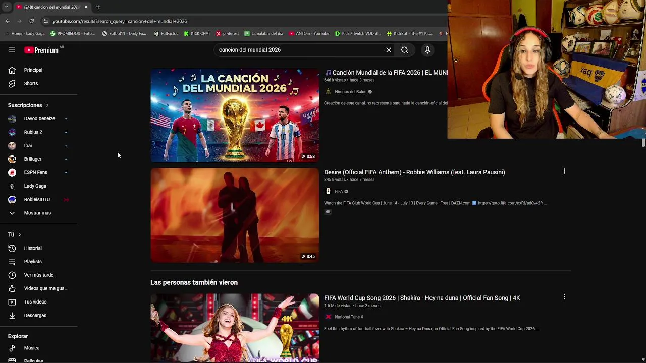Image resolution: width=646 pixels, height=363 pixels.
Task: Open FutFactos bookmark
Action: (166, 34)
